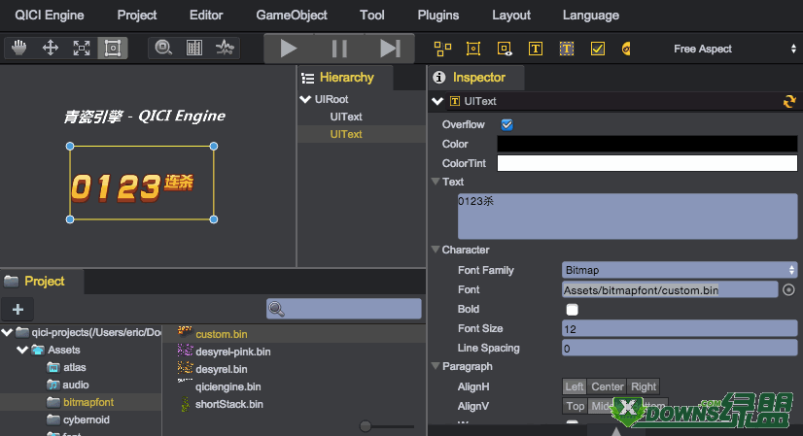Click the Project search field

click(x=343, y=309)
